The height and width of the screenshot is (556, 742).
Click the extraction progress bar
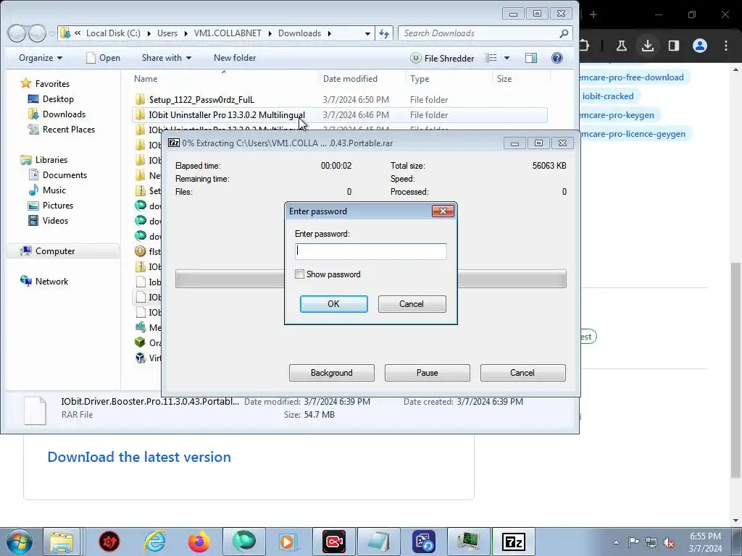coord(370,279)
